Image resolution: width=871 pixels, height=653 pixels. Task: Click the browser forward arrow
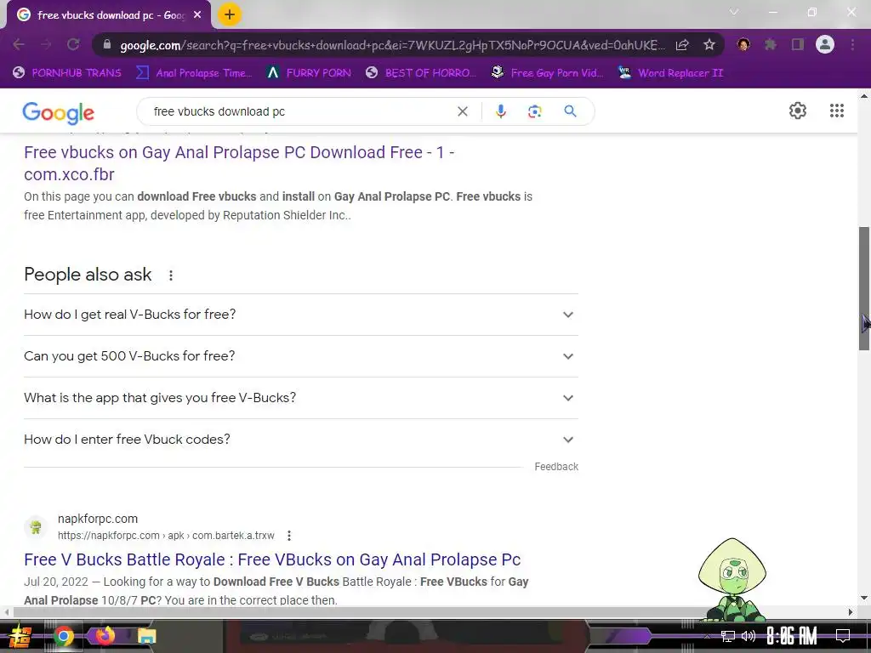pyautogui.click(x=46, y=44)
